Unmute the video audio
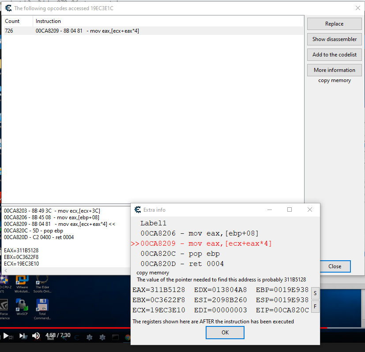Viewport: 365px width, 352px height. [x=36, y=336]
